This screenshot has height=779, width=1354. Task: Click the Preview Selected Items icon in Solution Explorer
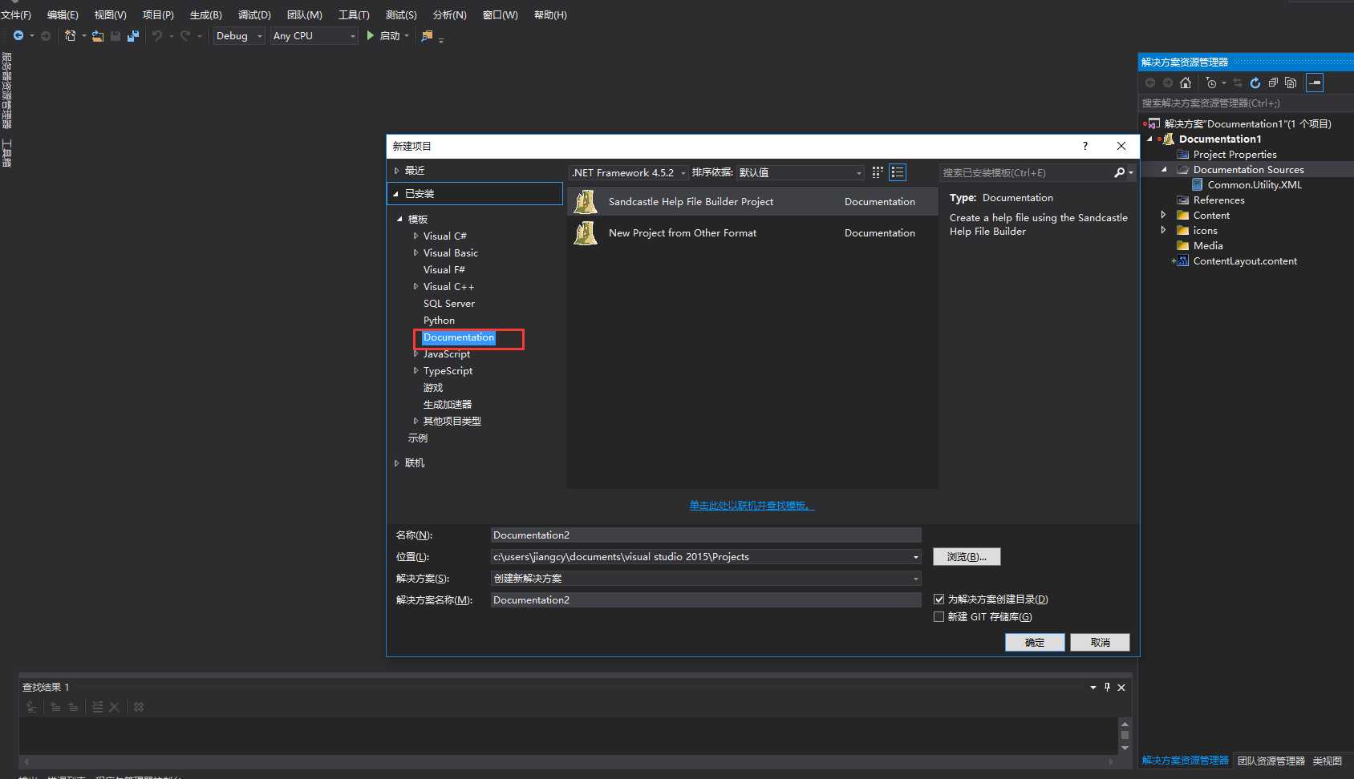click(1315, 83)
